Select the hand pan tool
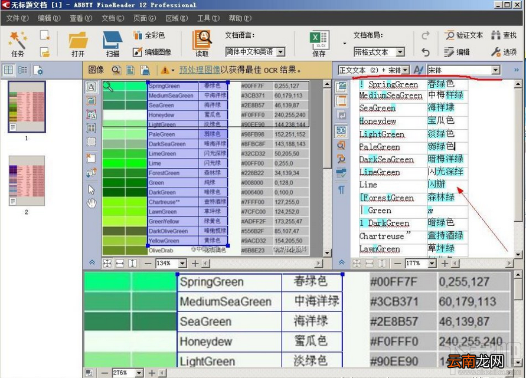526x378 pixels. pos(92,203)
